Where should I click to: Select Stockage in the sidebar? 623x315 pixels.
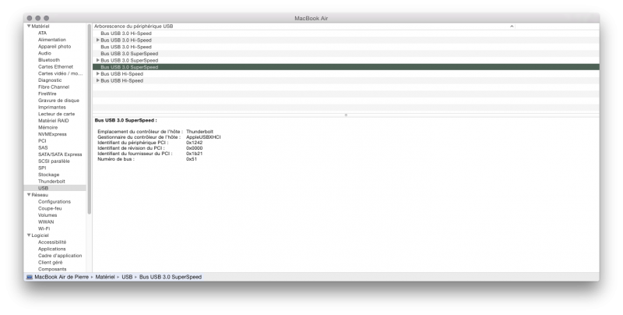(48, 175)
